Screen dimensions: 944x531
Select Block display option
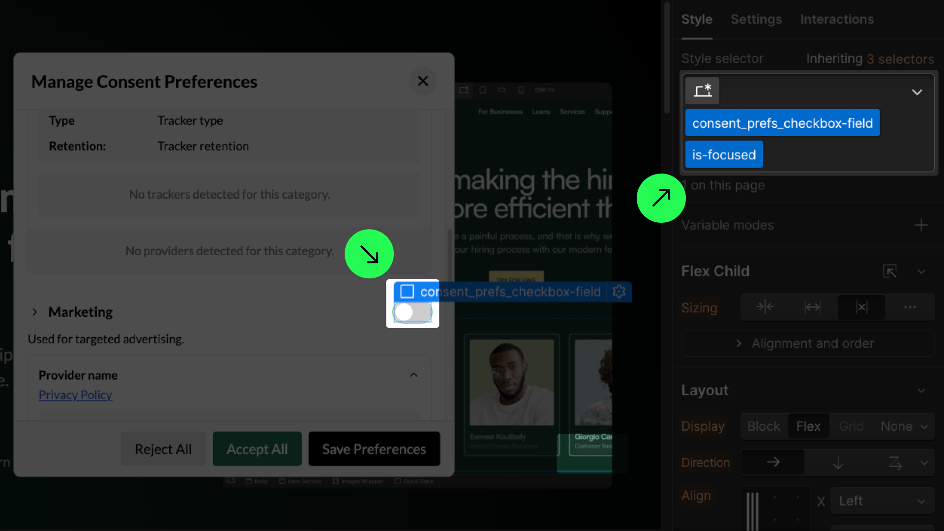click(x=764, y=426)
